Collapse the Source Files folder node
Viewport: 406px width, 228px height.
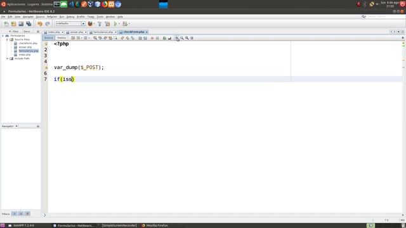click(x=7, y=39)
